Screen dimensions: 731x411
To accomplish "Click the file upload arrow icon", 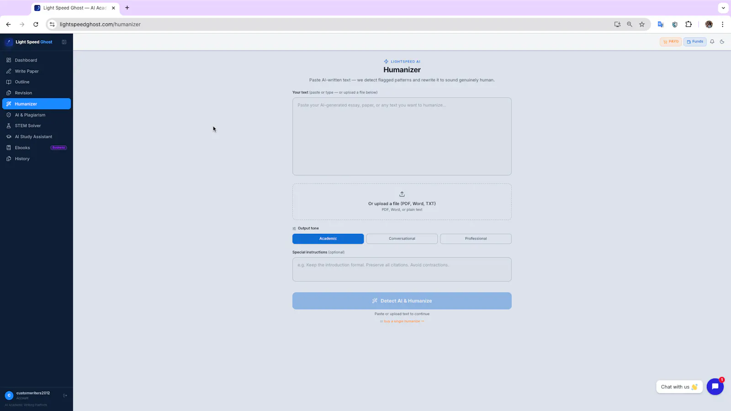I will coord(402,194).
